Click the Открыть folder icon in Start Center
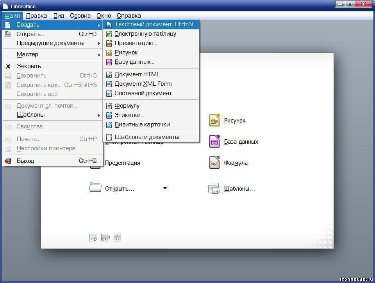Screen dimensions: 375x283 click(95, 188)
